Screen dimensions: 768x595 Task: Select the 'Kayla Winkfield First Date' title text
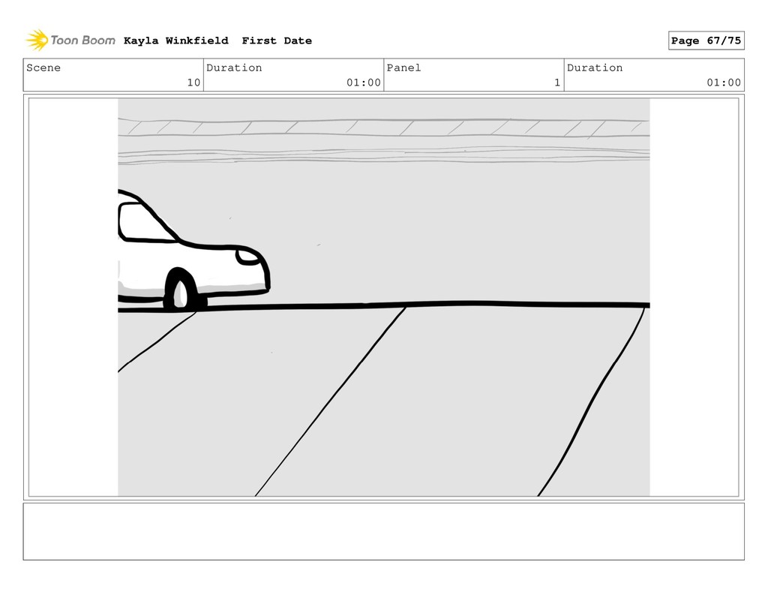(x=217, y=41)
